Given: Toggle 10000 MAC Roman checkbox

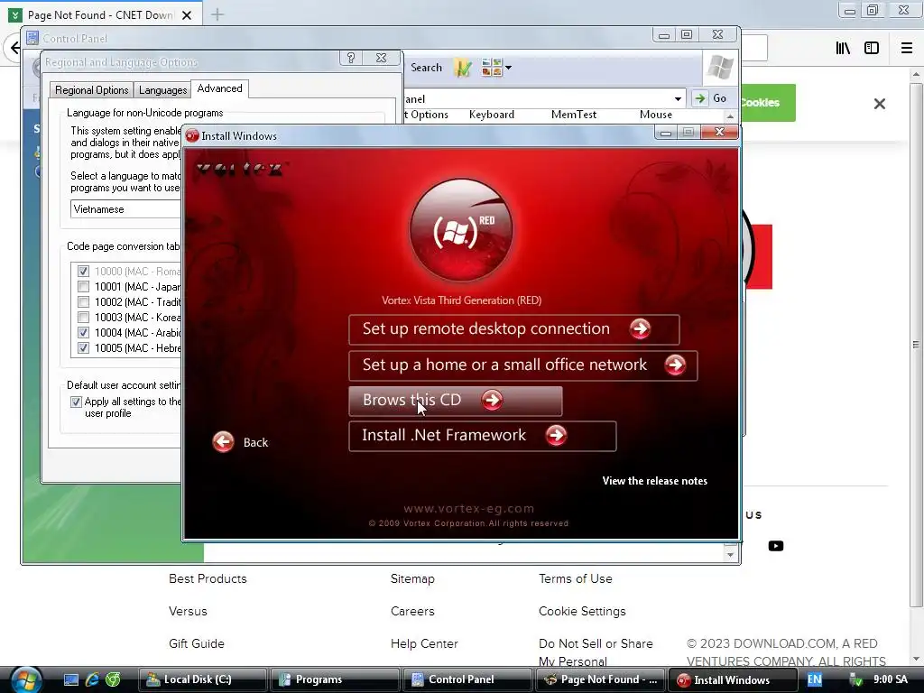Looking at the screenshot, I should pos(83,271).
